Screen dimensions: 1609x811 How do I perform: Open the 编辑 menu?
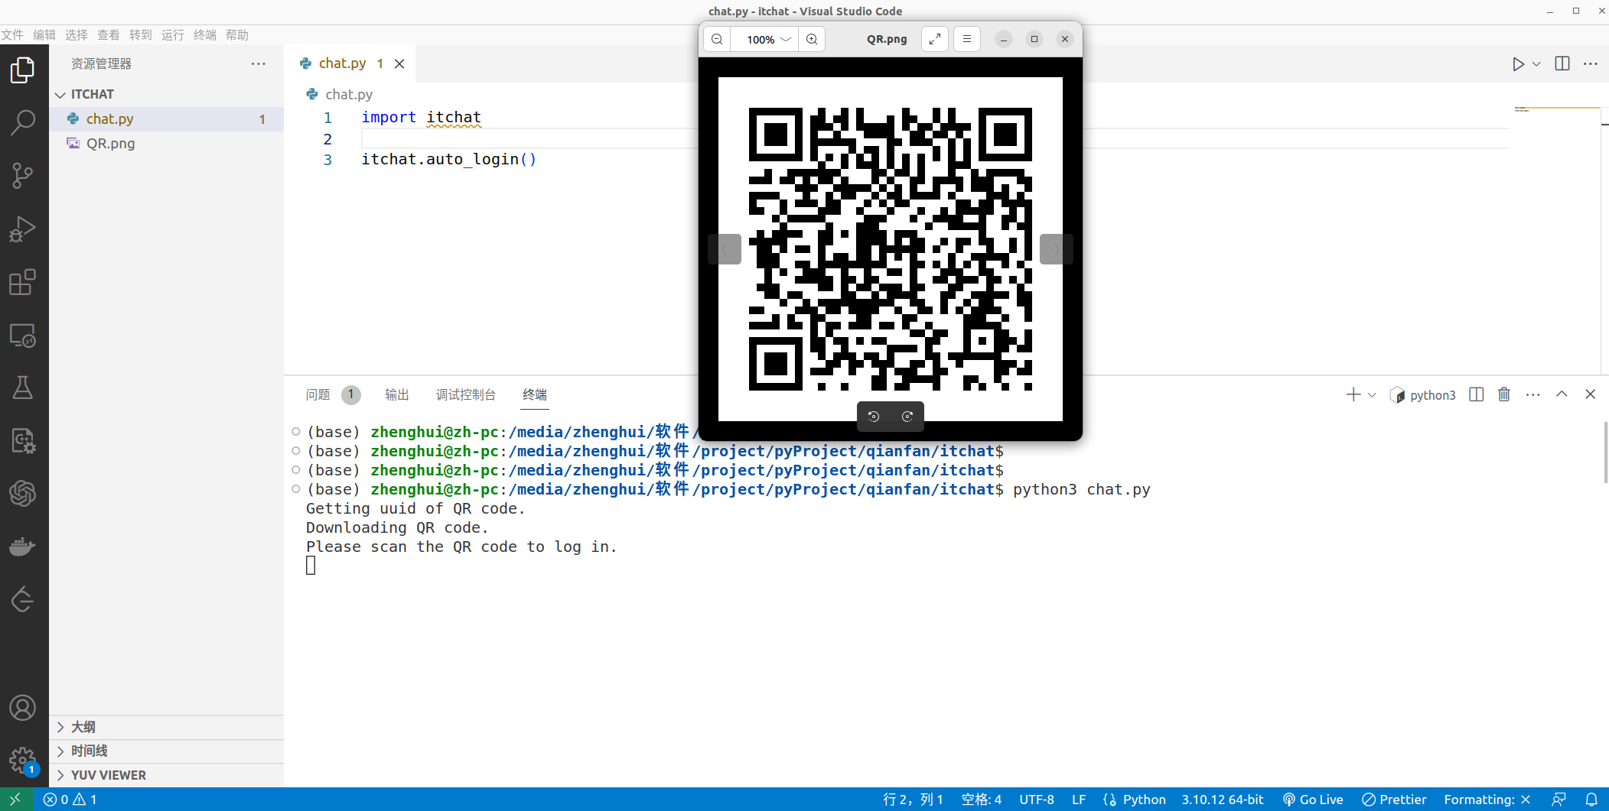click(44, 34)
